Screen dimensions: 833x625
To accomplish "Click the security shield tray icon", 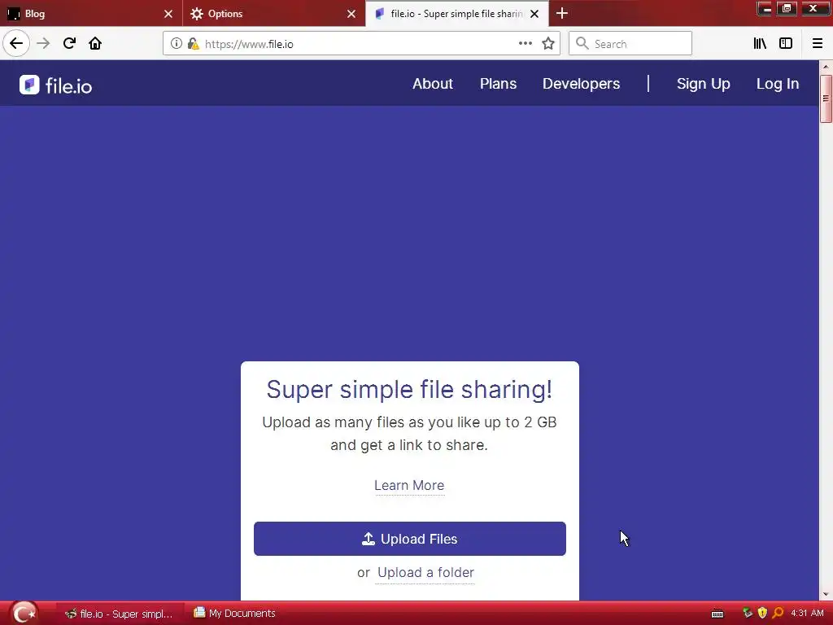I will pyautogui.click(x=763, y=613).
